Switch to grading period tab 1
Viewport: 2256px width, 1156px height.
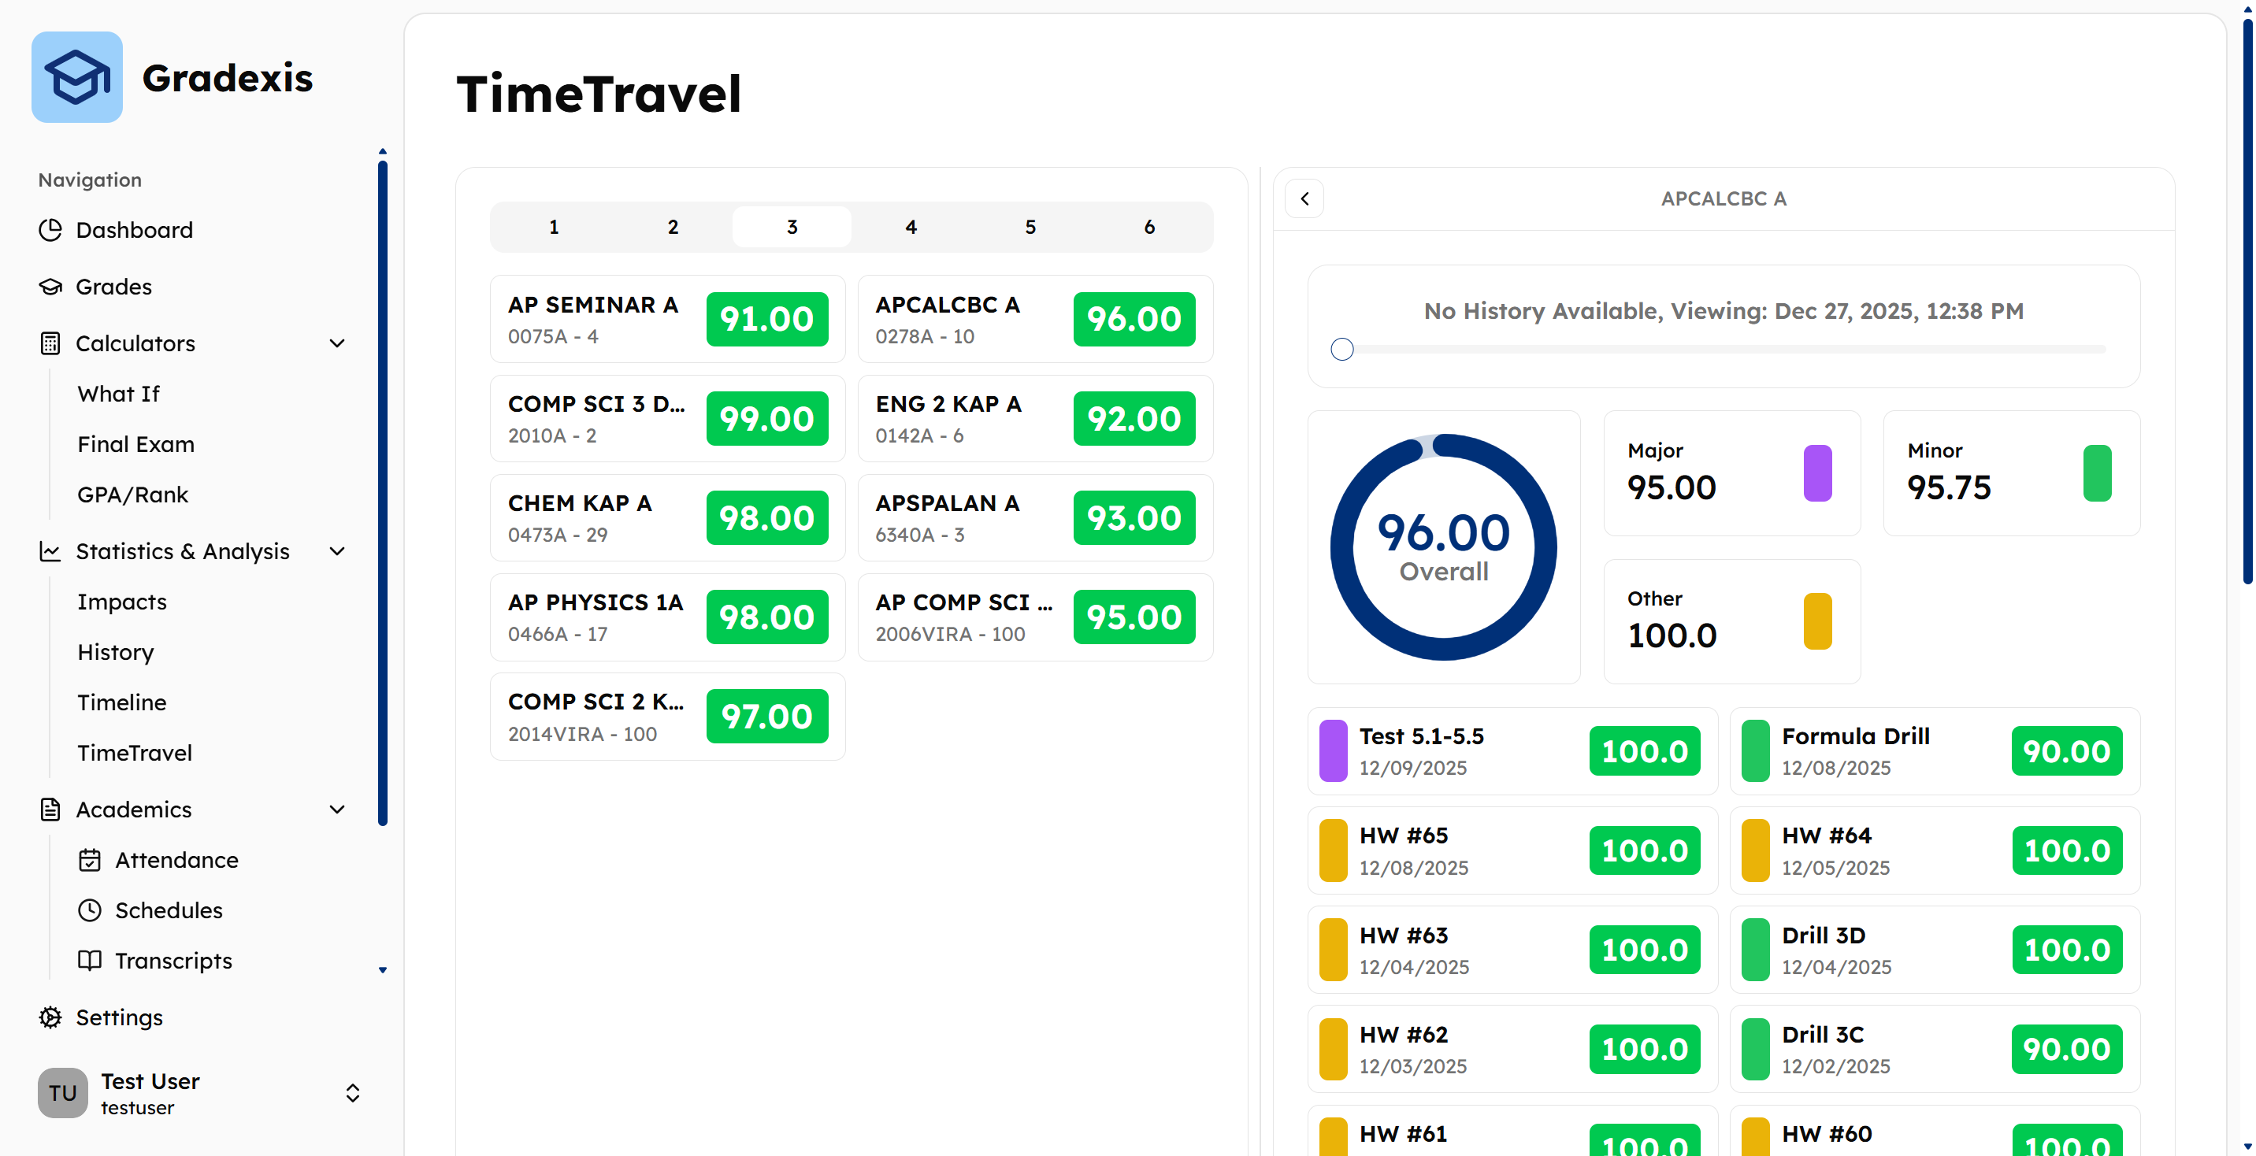(554, 227)
